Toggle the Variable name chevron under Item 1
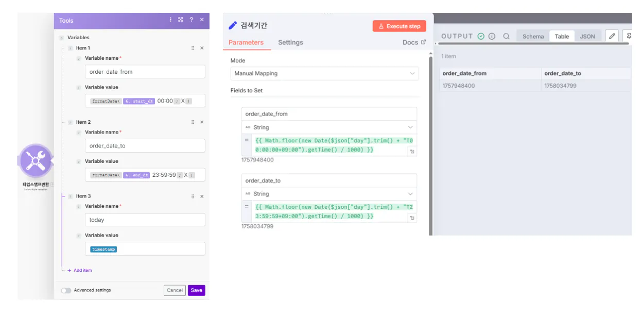The height and width of the screenshot is (314, 641). pyautogui.click(x=79, y=58)
